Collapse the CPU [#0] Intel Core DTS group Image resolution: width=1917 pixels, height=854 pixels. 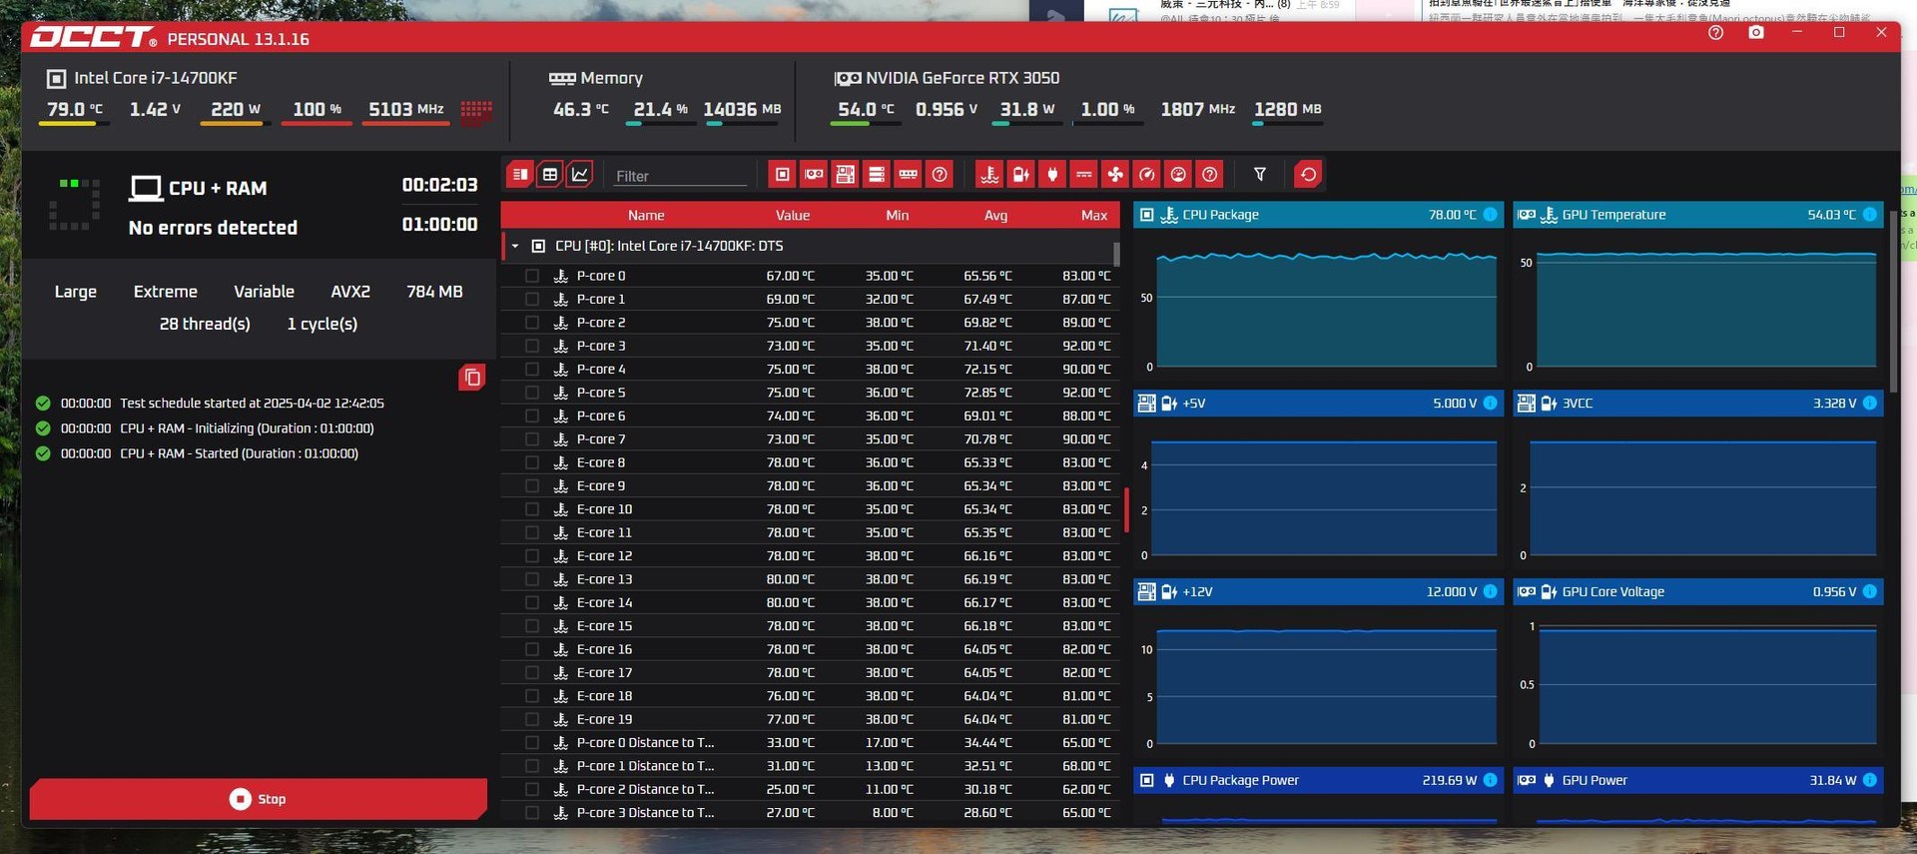click(x=515, y=246)
